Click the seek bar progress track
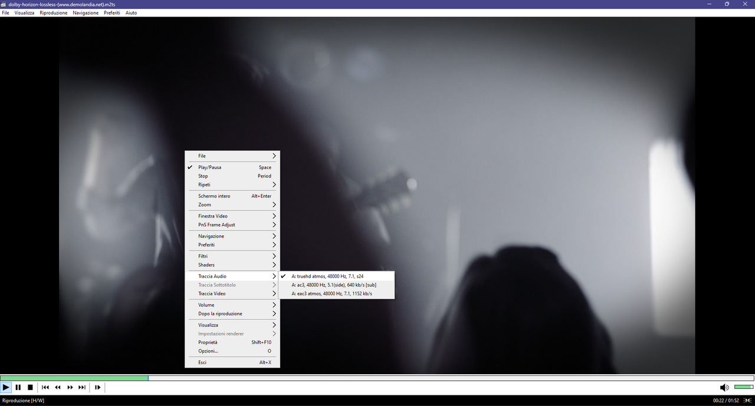Viewport: 755px width, 406px height. (x=377, y=378)
